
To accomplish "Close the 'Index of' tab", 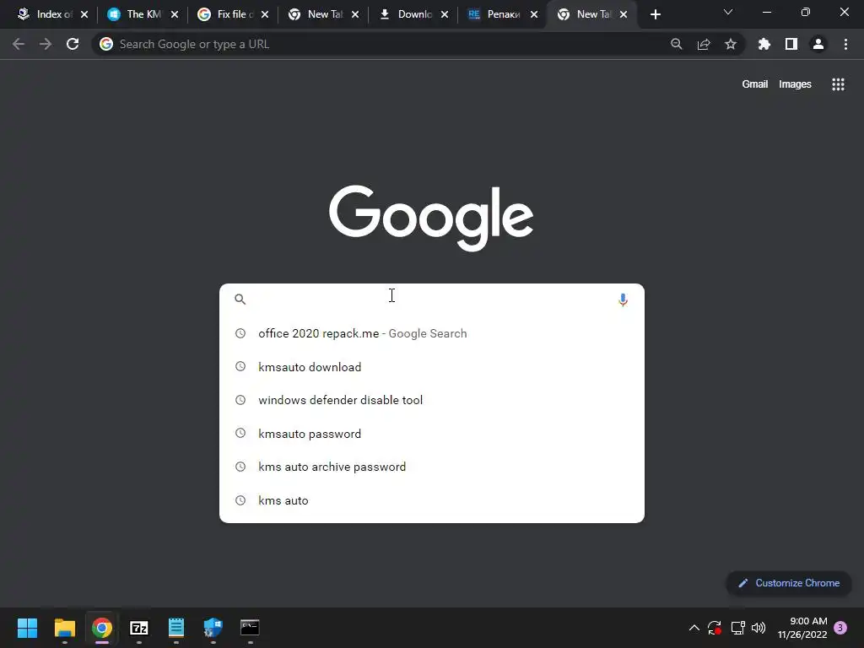I will point(84,14).
